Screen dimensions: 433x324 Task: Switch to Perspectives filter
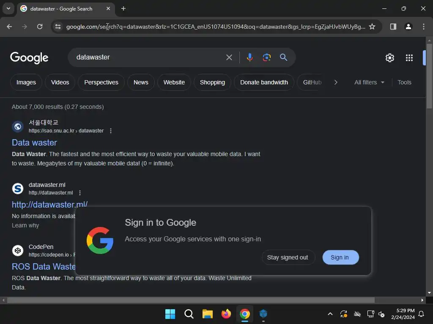pyautogui.click(x=101, y=82)
